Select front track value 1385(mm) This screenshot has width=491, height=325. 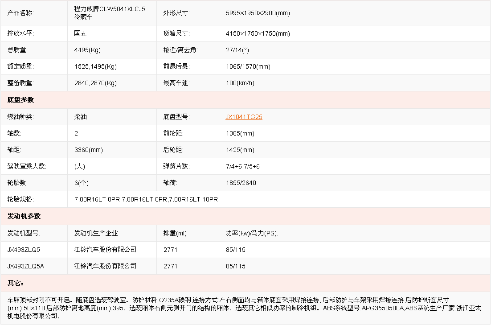tap(240, 133)
